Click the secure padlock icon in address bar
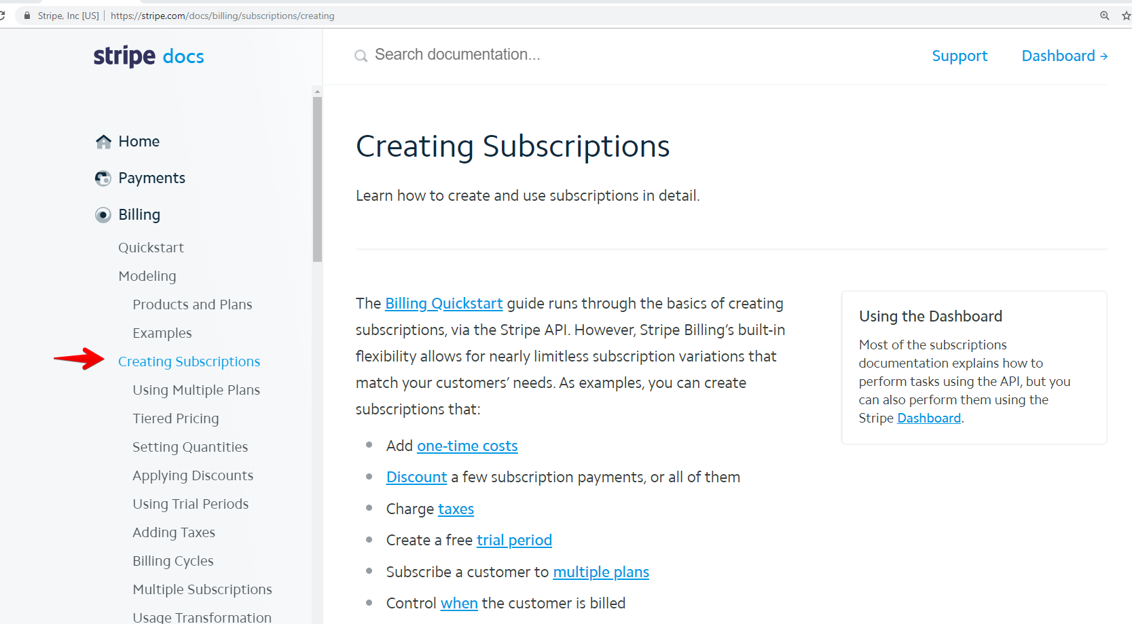Screen dimensions: 1132x624 click(x=27, y=16)
